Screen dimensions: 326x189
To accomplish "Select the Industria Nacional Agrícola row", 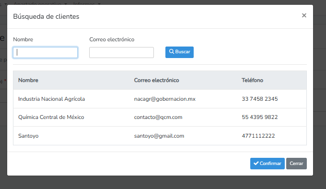I will pyautogui.click(x=160, y=99).
